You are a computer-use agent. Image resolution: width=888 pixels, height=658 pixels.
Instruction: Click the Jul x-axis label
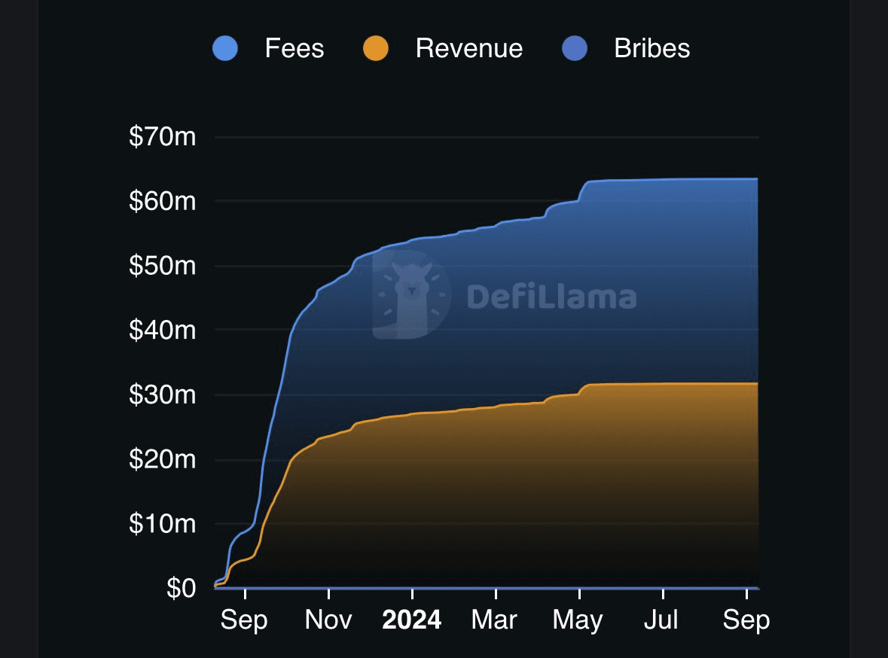(663, 620)
